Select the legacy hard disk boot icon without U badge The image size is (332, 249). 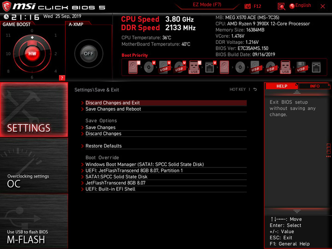pyautogui.click(x=224, y=67)
